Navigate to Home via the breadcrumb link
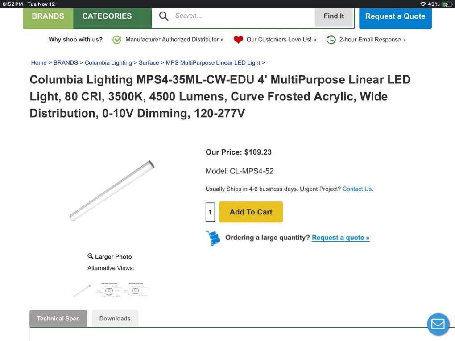This screenshot has height=341, width=455. [x=39, y=62]
